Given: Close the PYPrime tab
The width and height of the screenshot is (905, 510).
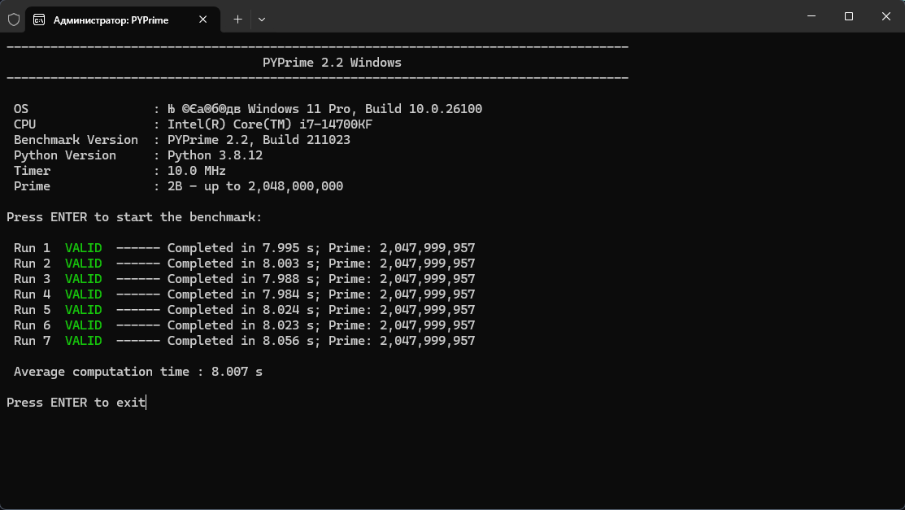Looking at the screenshot, I should pyautogui.click(x=202, y=20).
